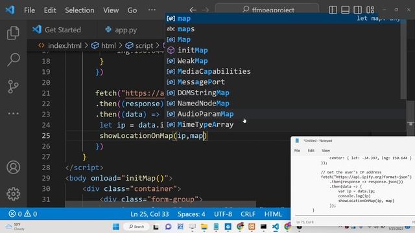Show additional views ellipsis in activity bar
The image size is (415, 233).
(13, 114)
